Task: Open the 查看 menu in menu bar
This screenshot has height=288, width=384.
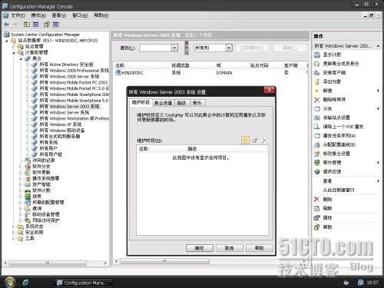Action: point(59,15)
